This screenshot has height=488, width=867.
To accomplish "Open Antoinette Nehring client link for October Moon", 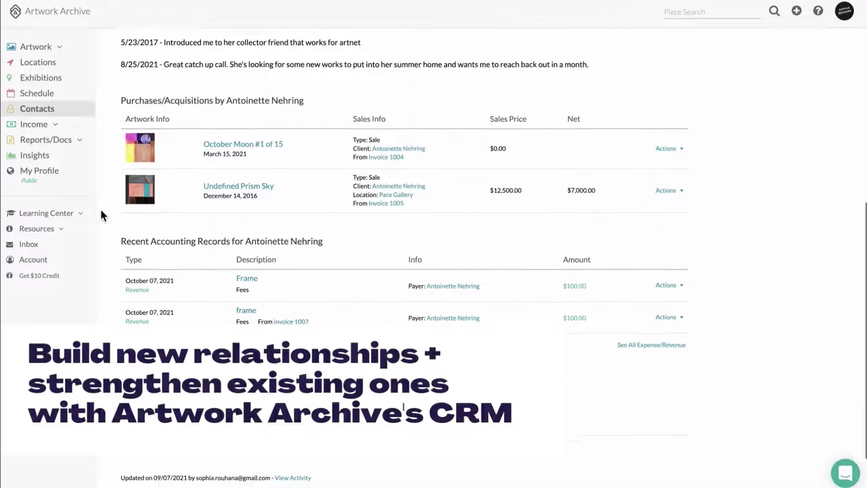I will [398, 148].
